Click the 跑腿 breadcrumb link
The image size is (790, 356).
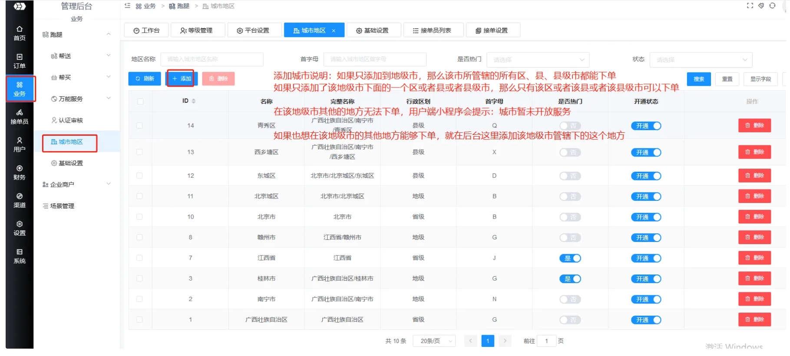179,6
